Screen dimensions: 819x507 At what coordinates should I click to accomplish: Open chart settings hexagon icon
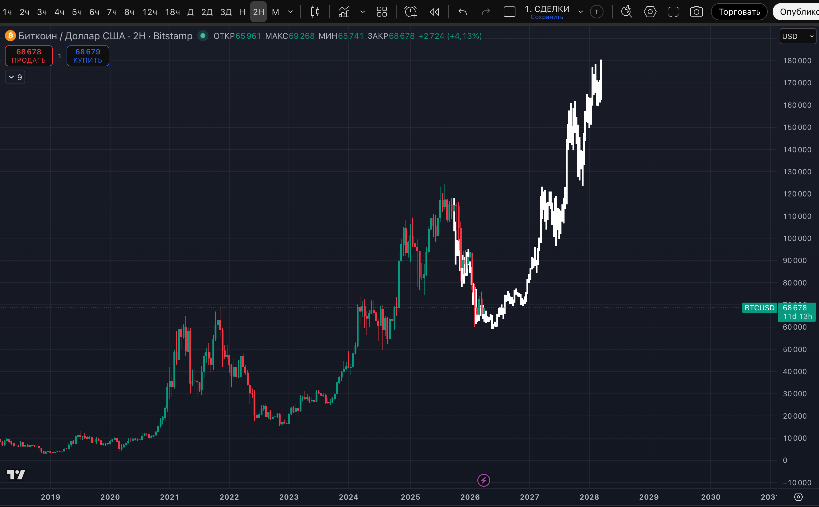point(650,12)
